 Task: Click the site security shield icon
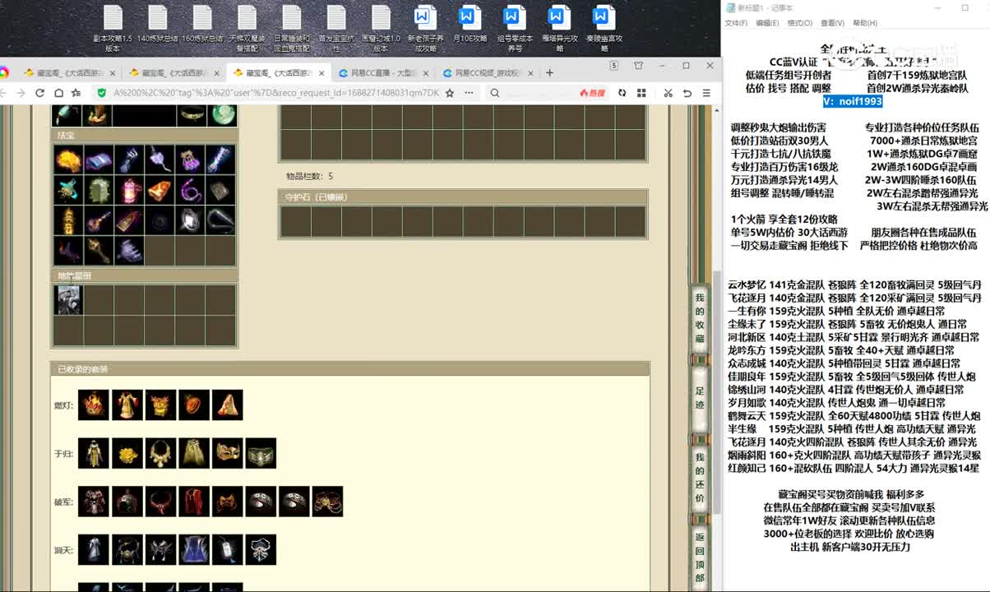(101, 93)
